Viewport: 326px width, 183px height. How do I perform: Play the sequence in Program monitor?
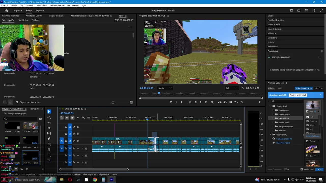click(201, 102)
